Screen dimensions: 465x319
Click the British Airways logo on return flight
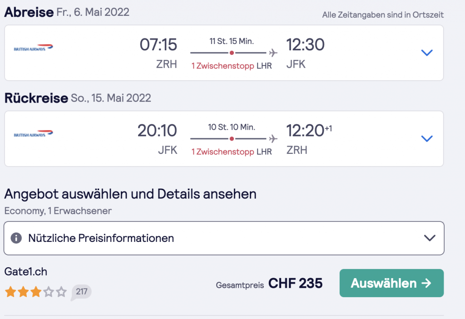(x=34, y=134)
